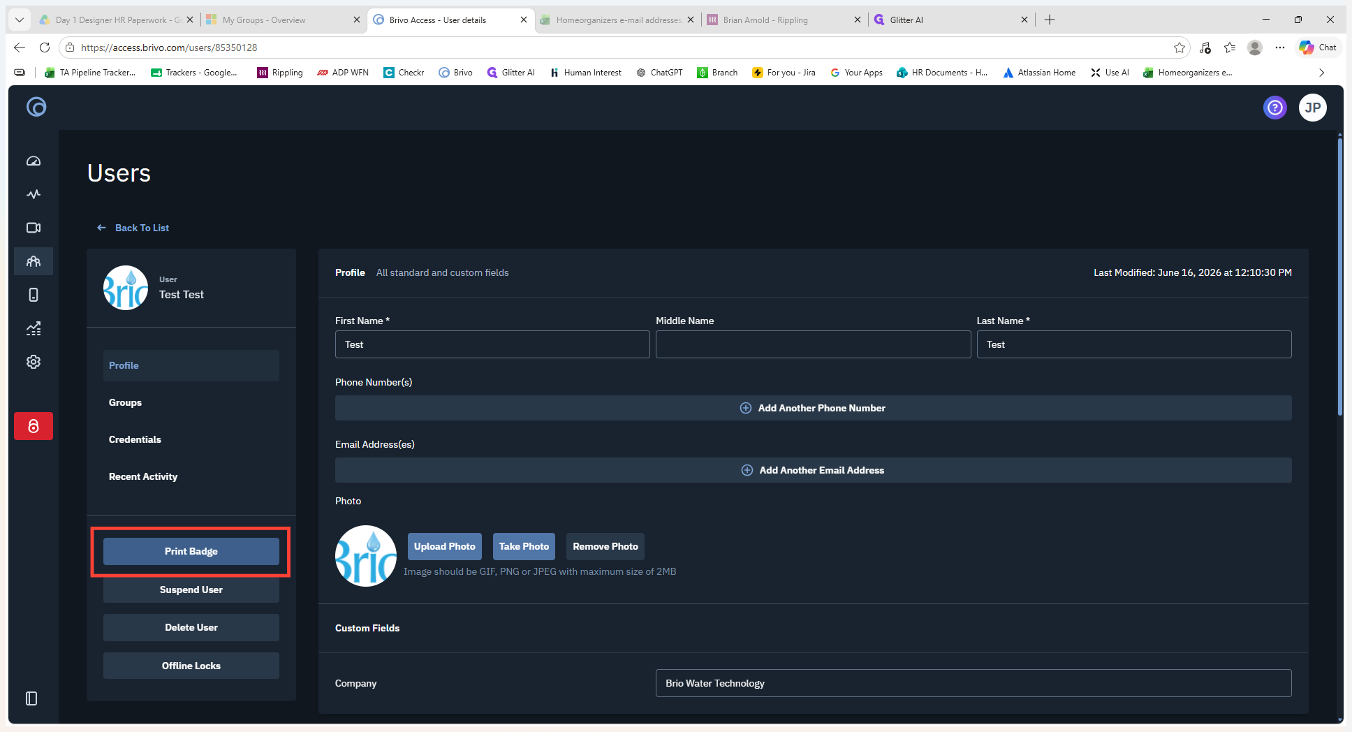This screenshot has width=1352, height=732.
Task: Click Add Another Email Address
Action: pos(814,470)
